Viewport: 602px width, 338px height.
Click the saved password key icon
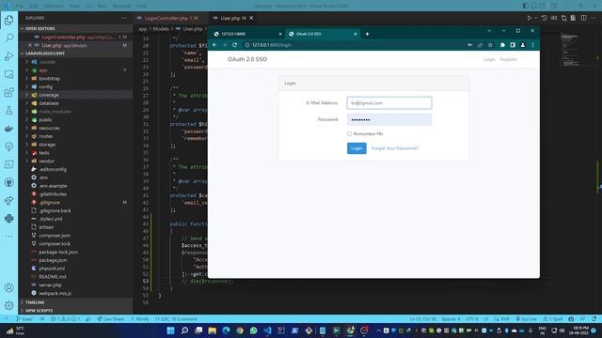[x=470, y=45]
